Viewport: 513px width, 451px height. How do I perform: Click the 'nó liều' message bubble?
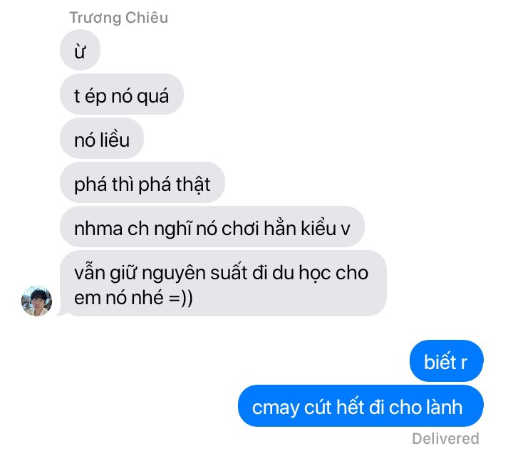[102, 138]
